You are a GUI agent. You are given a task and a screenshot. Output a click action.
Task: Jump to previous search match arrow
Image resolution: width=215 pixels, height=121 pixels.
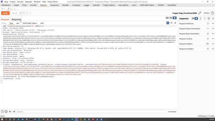tap(10, 112)
